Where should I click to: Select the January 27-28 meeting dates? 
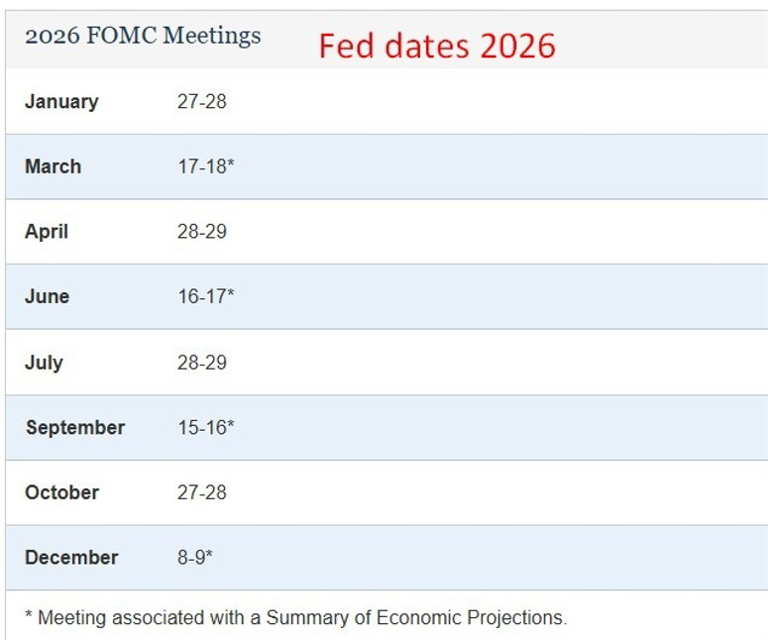[202, 101]
